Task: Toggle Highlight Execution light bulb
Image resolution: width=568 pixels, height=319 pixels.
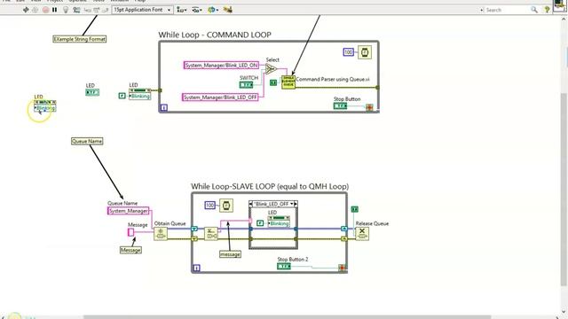Action: pos(66,10)
